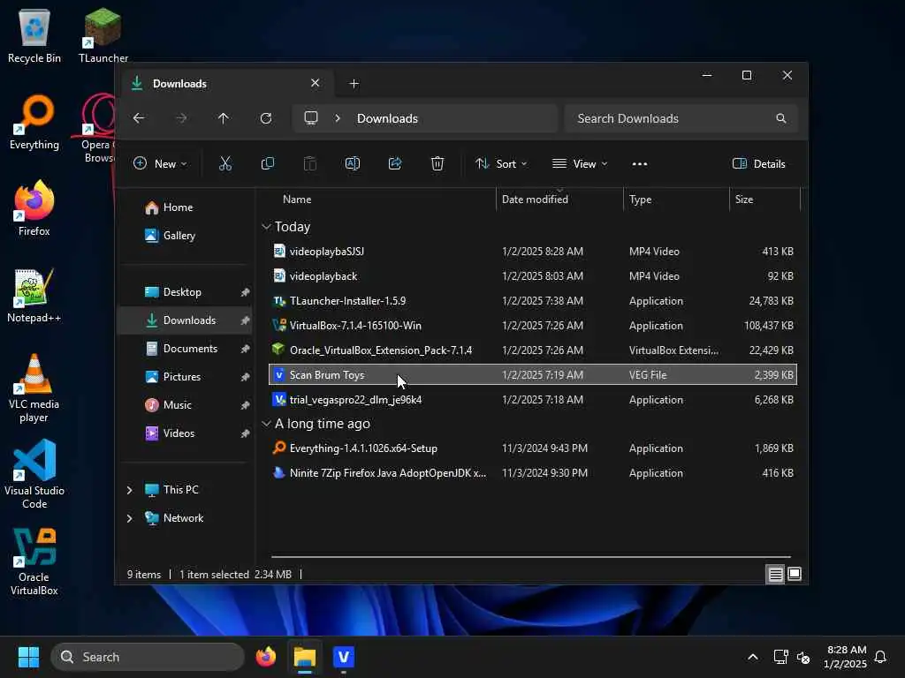Viewport: 905px width, 678px height.
Task: Collapse the Today group
Action: tap(266, 227)
